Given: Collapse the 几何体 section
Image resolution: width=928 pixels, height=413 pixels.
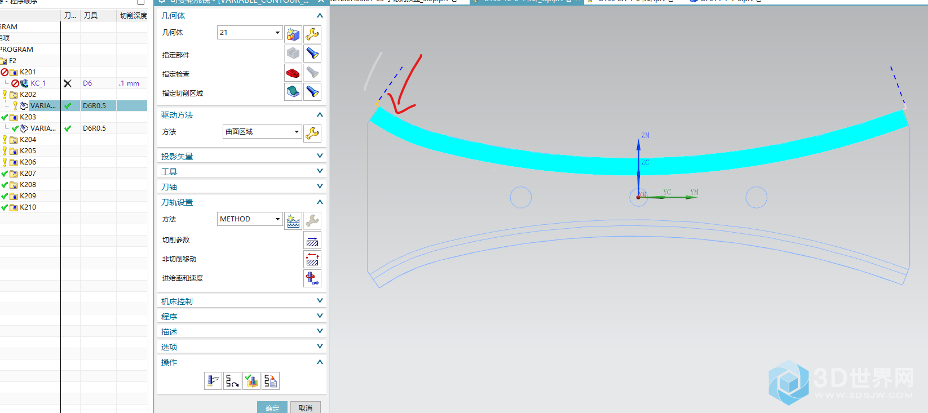Looking at the screenshot, I should point(320,16).
